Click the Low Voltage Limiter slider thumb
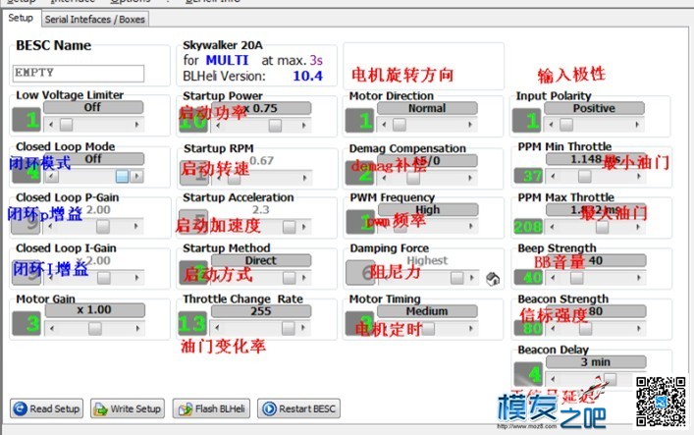 coord(67,125)
